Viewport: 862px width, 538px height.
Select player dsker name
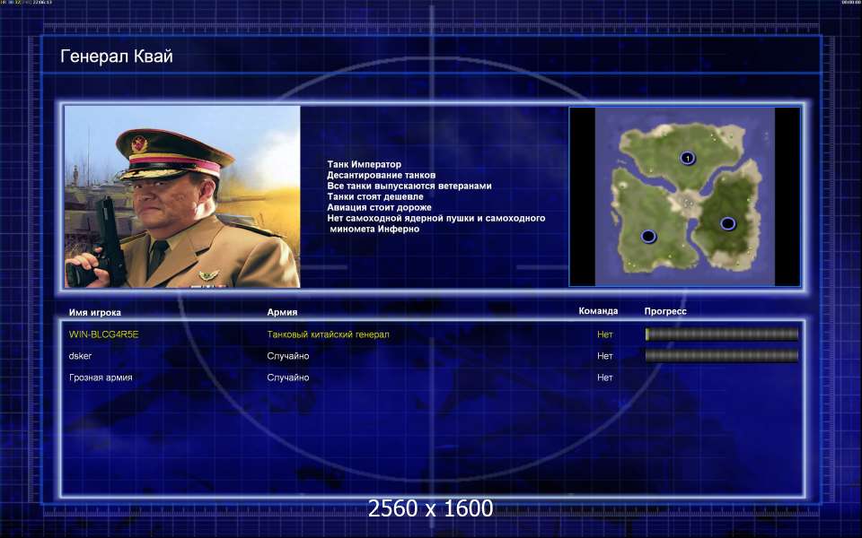(x=80, y=356)
